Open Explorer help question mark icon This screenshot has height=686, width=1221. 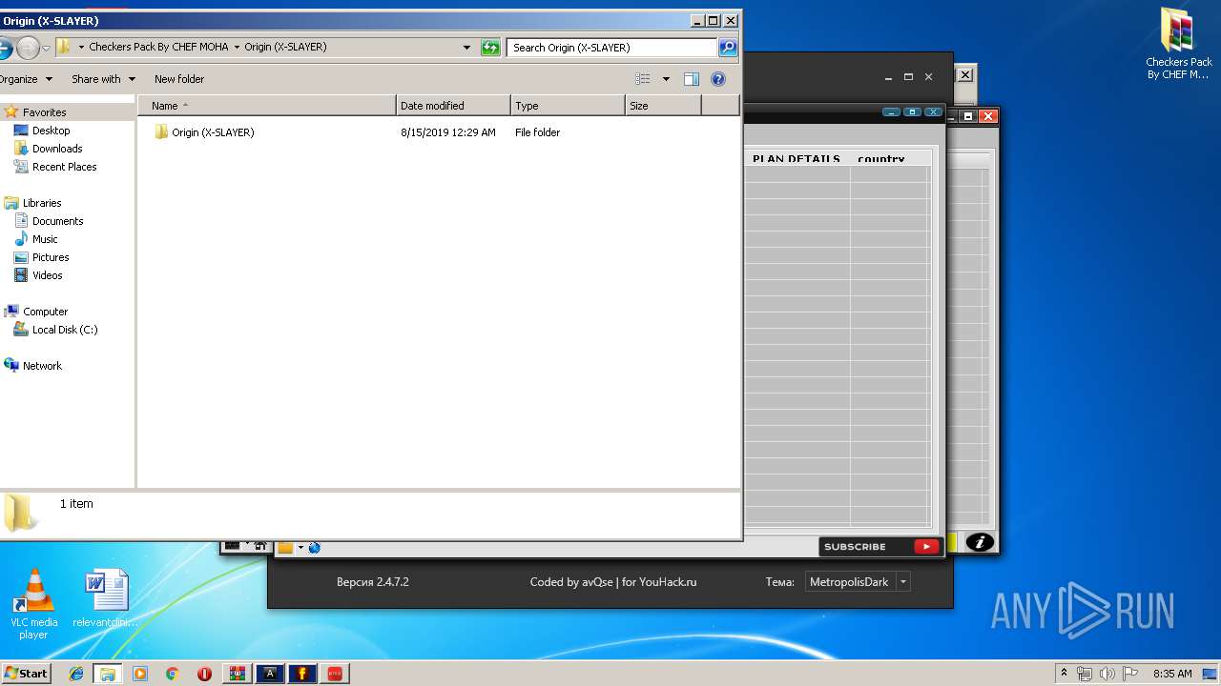click(x=718, y=79)
